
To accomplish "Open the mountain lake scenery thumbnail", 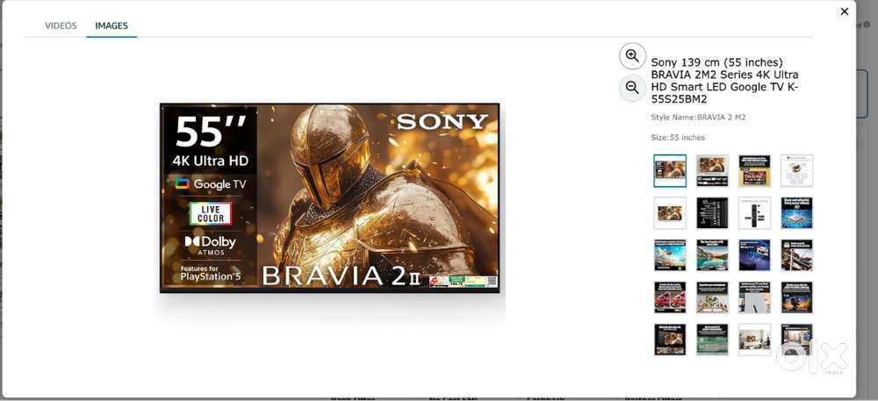I will tap(712, 255).
